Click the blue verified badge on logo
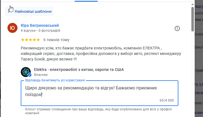Screen dimensions: 203x117 pos(29,75)
